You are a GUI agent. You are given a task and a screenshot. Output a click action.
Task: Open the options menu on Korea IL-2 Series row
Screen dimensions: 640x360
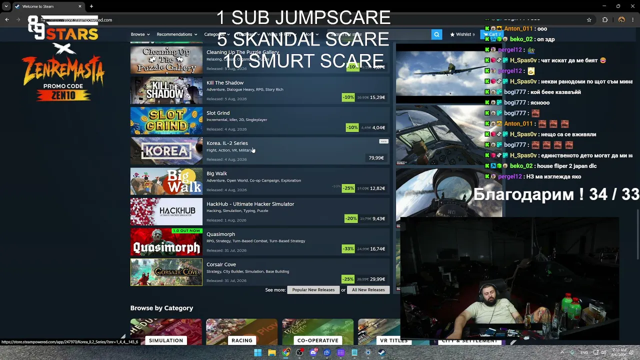coord(383,141)
